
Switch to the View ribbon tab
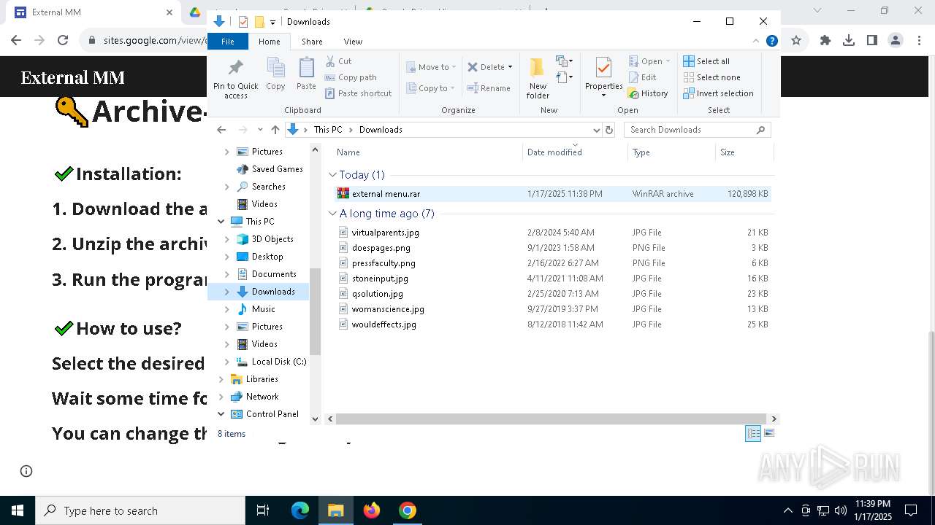pos(353,42)
